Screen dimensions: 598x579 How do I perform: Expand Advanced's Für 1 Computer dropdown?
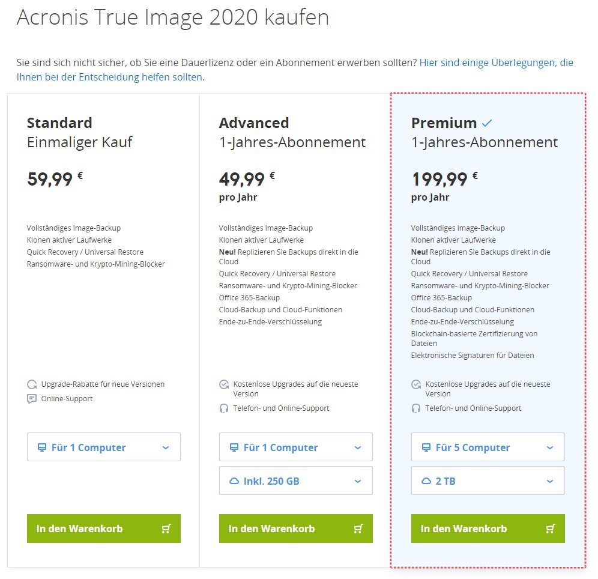coord(296,447)
